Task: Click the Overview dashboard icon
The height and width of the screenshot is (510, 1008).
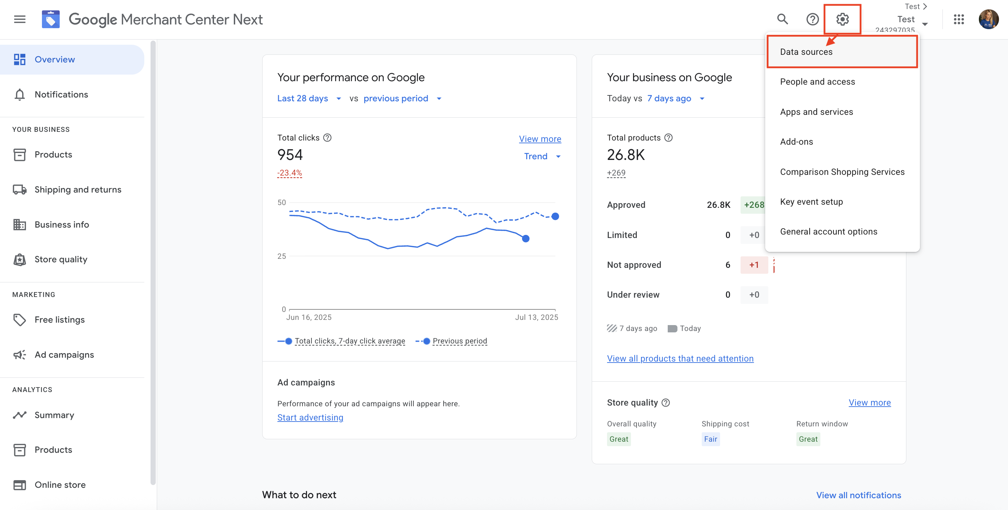Action: 19,59
